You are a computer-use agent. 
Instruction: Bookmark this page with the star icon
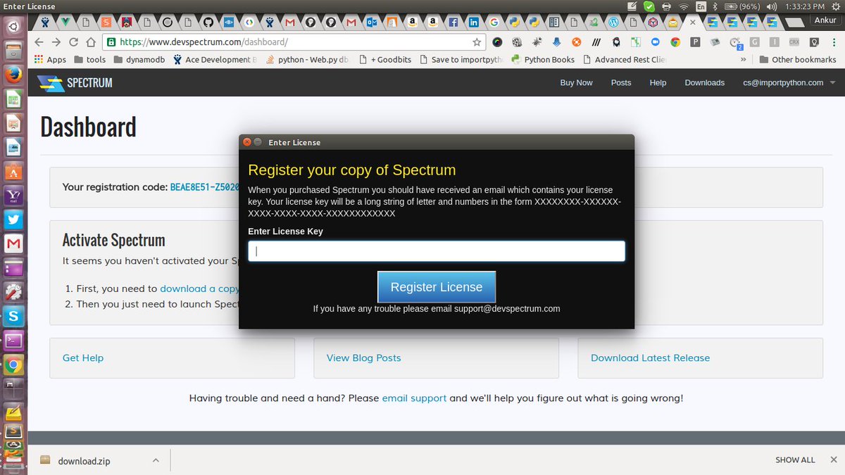(x=477, y=42)
